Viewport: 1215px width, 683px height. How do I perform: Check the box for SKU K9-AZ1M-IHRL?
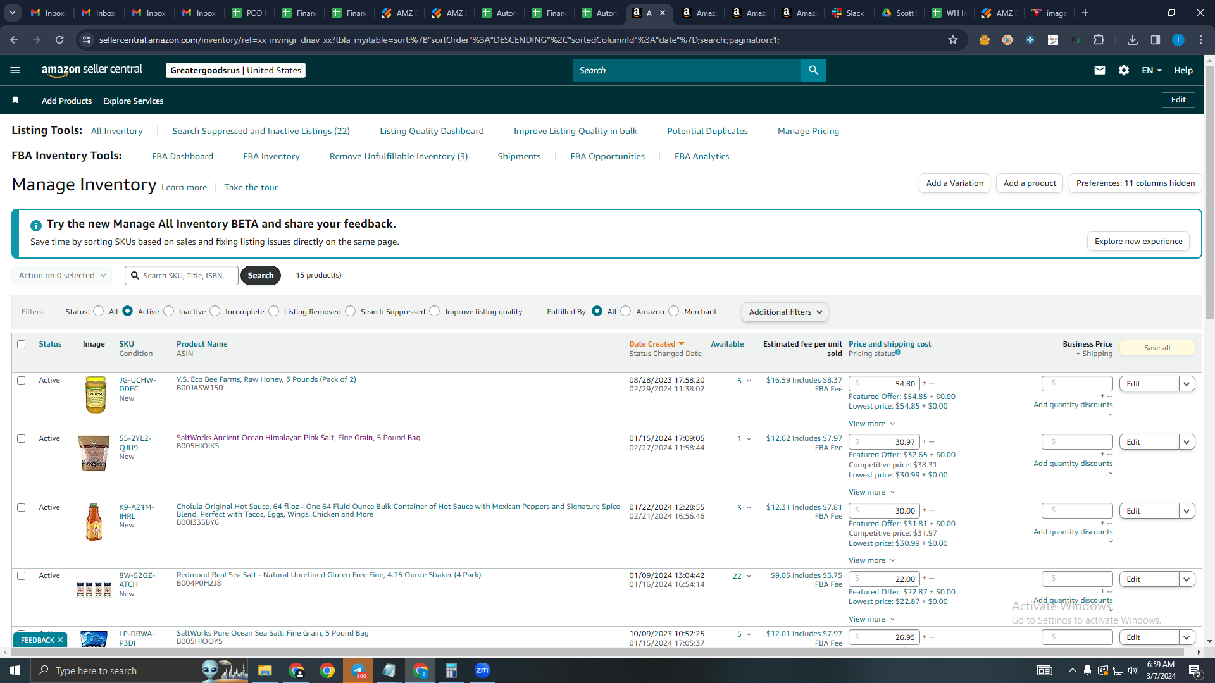tap(22, 508)
